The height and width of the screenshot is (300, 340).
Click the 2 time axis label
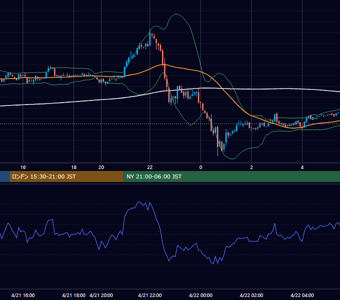tap(251, 167)
